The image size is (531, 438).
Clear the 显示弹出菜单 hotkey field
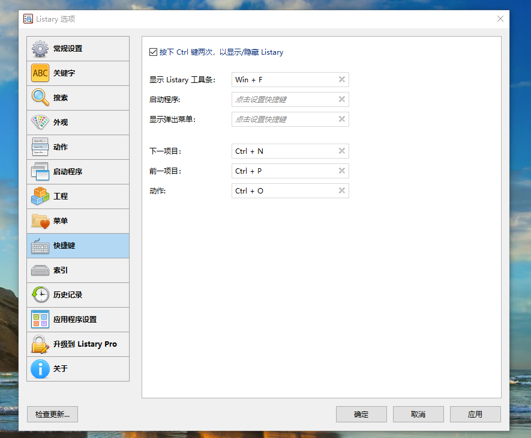341,119
